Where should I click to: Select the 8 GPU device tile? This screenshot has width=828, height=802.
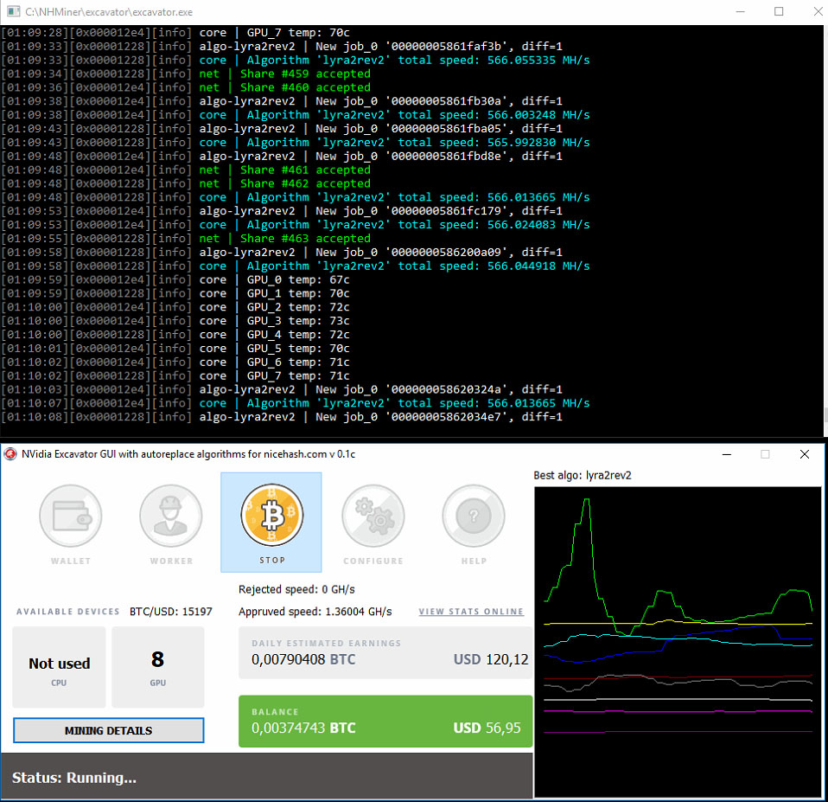point(158,667)
